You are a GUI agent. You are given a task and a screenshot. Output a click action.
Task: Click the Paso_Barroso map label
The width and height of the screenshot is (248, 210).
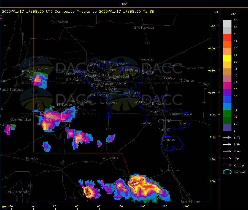(x=169, y=170)
